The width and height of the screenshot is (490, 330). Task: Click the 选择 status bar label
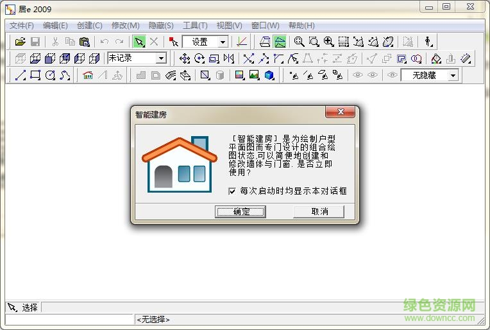click(x=30, y=308)
